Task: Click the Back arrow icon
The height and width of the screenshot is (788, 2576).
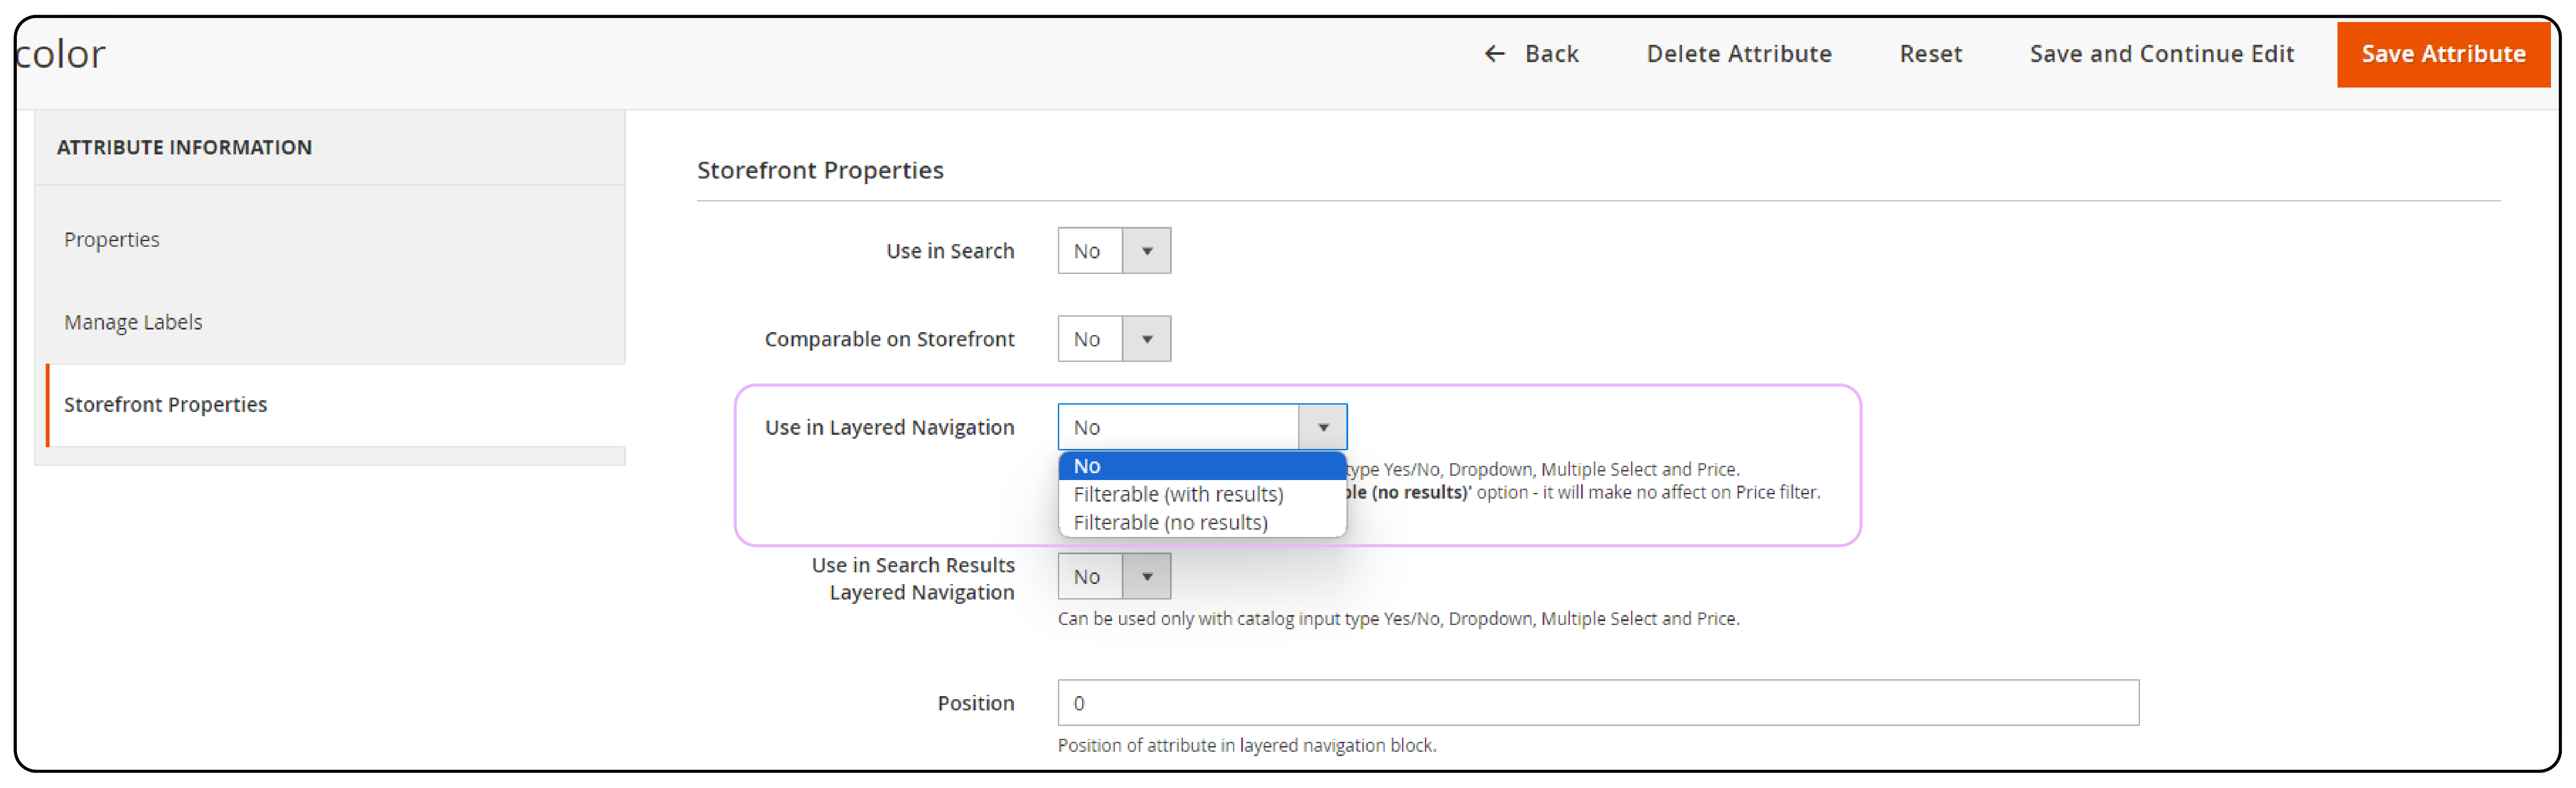Action: [1494, 54]
